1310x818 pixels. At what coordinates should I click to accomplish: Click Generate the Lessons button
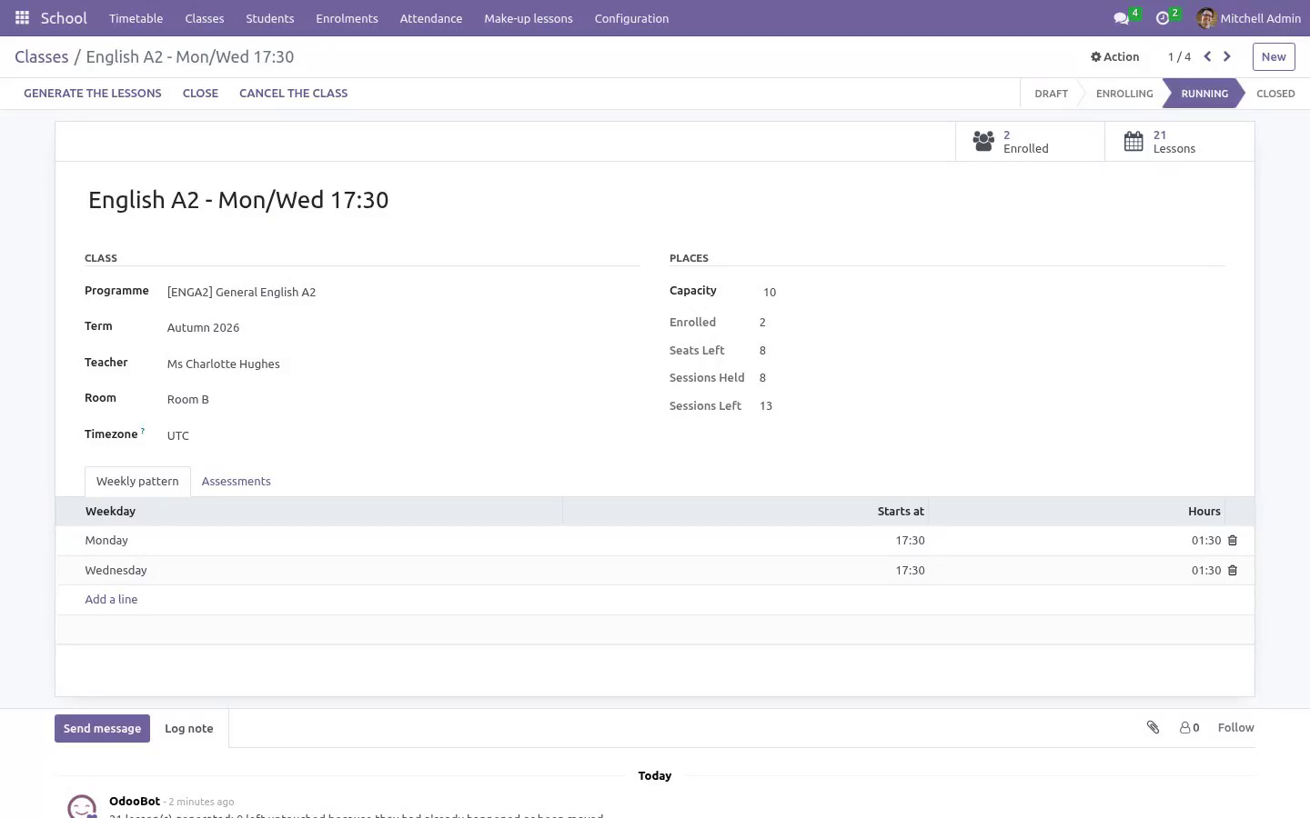[x=93, y=93]
